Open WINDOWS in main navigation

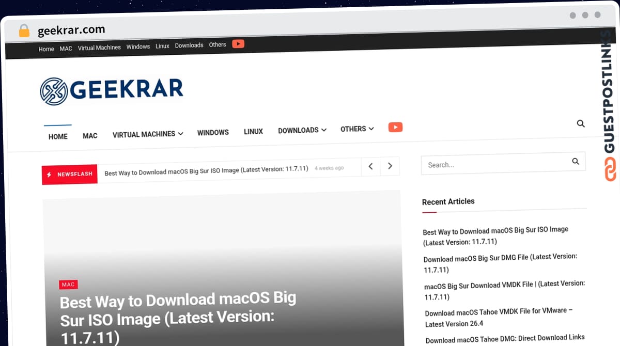[x=213, y=133]
